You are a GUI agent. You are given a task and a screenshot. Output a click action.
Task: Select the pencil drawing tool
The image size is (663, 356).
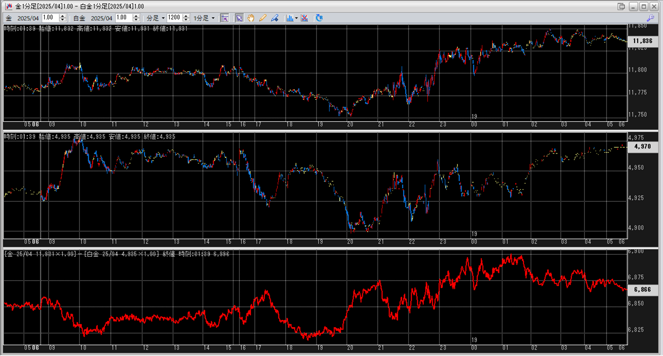tap(262, 18)
